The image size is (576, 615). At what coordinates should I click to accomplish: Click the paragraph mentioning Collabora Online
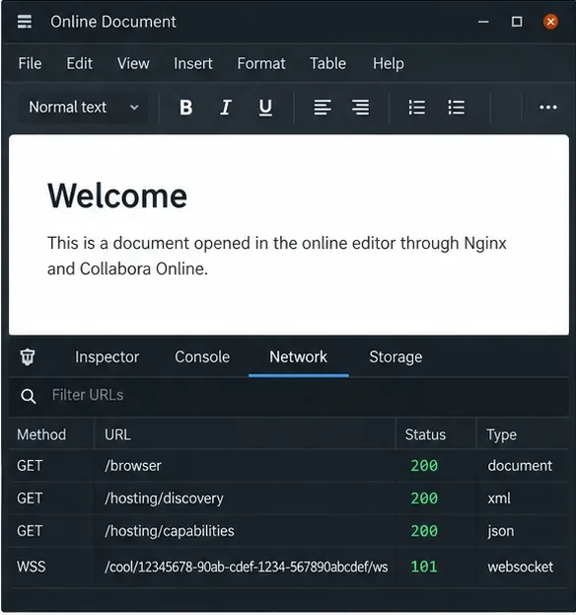[x=276, y=256]
